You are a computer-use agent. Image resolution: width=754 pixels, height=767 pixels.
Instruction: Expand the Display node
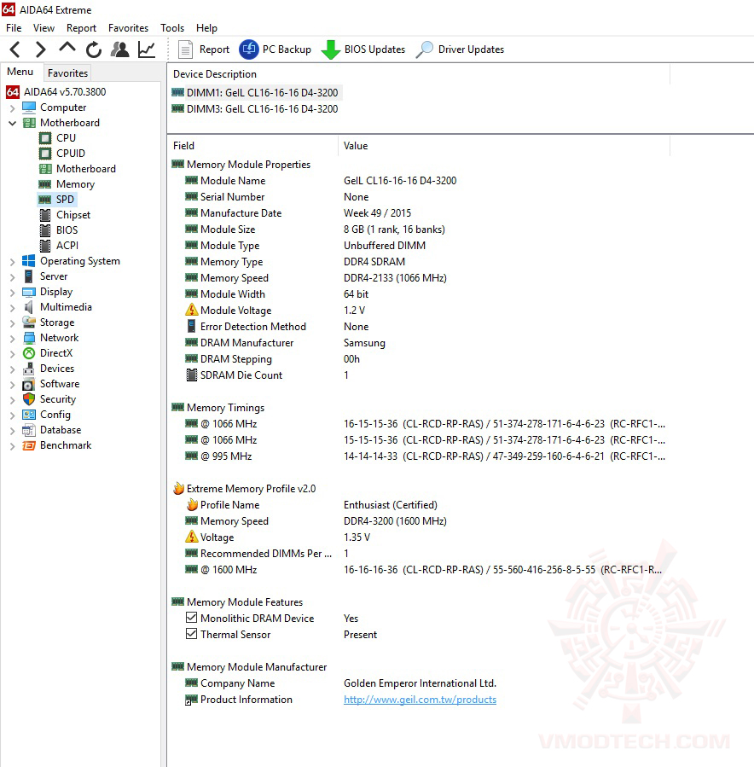coord(13,292)
